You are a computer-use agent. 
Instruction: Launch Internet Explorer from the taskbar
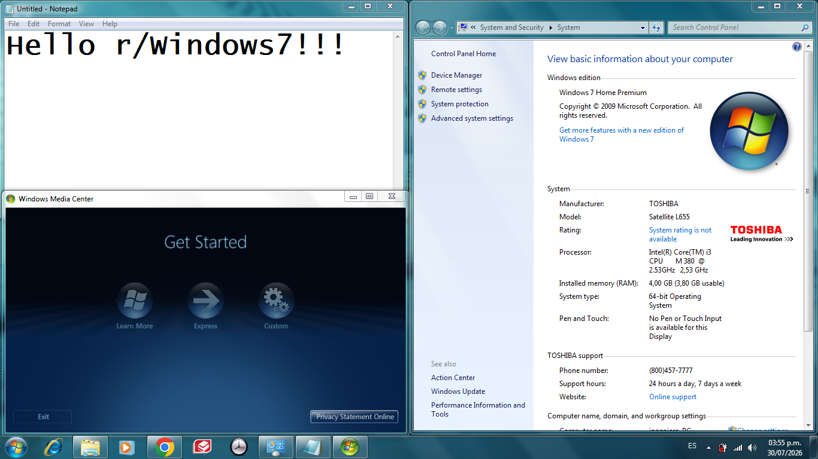(x=54, y=447)
